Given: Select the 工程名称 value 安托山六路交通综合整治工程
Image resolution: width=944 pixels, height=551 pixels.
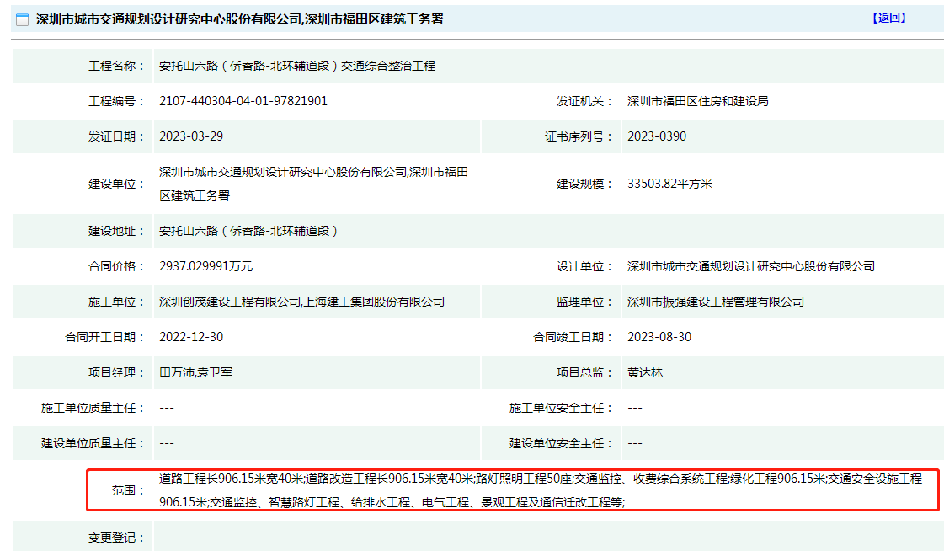Looking at the screenshot, I should (x=297, y=66).
